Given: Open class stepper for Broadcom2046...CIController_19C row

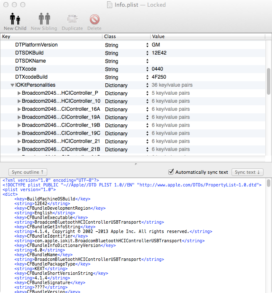Looking at the screenshot, I should coord(147,133).
